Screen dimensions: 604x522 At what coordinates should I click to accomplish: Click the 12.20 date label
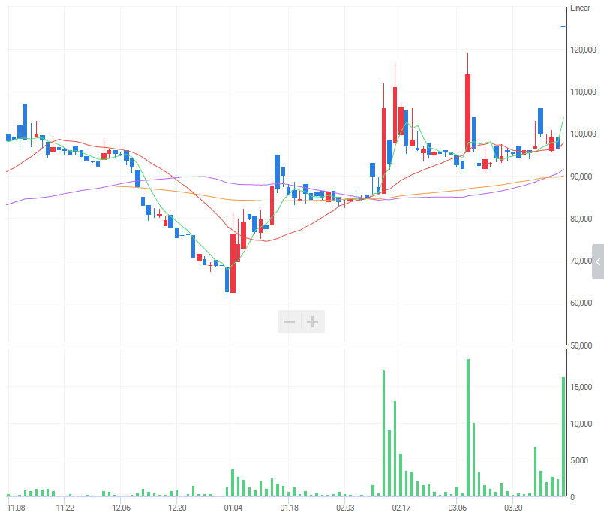pos(177,508)
